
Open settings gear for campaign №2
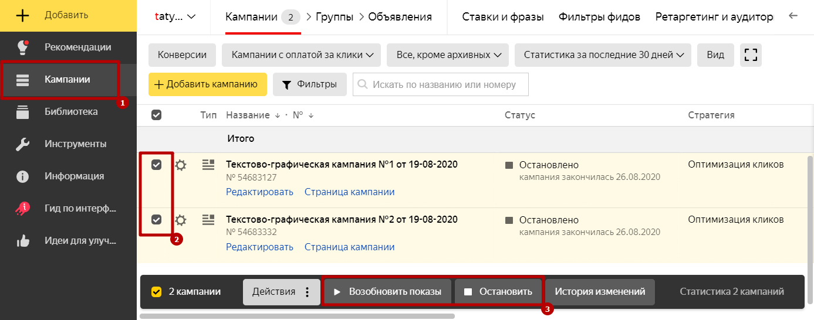pyautogui.click(x=181, y=220)
